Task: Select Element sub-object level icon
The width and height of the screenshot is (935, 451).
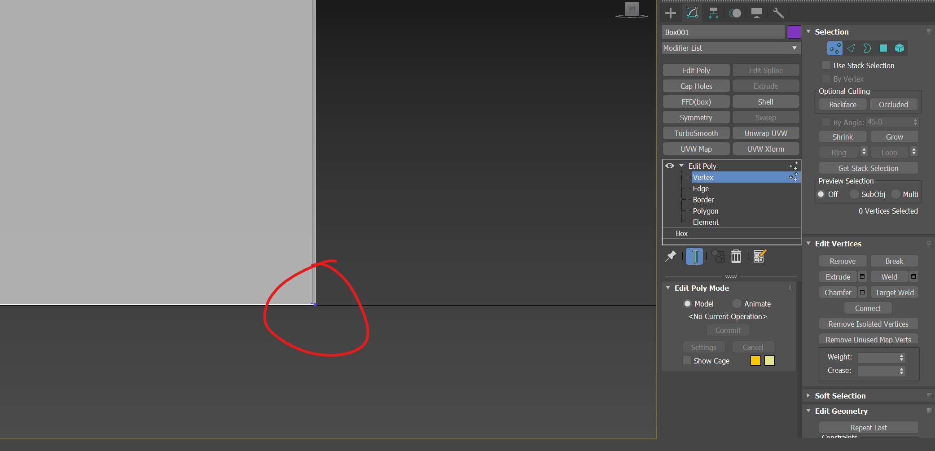Action: tap(900, 48)
